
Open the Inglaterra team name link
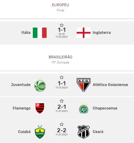point(102,32)
